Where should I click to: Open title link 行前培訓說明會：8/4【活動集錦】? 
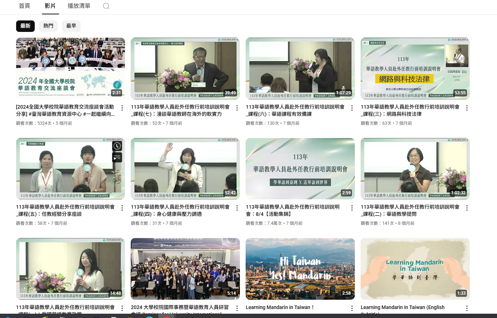click(293, 210)
